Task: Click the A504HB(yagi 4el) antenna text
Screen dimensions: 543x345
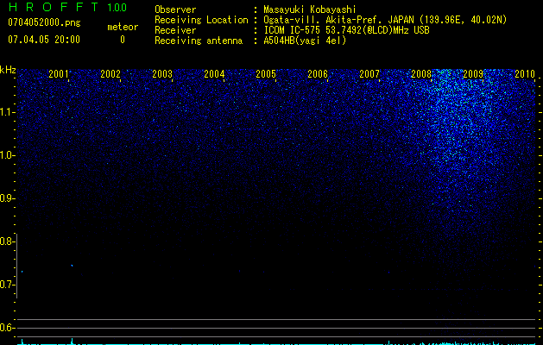Action: coord(305,41)
